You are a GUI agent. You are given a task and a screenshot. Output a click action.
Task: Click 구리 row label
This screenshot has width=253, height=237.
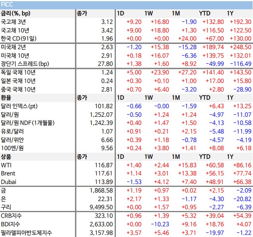click(x=6, y=207)
